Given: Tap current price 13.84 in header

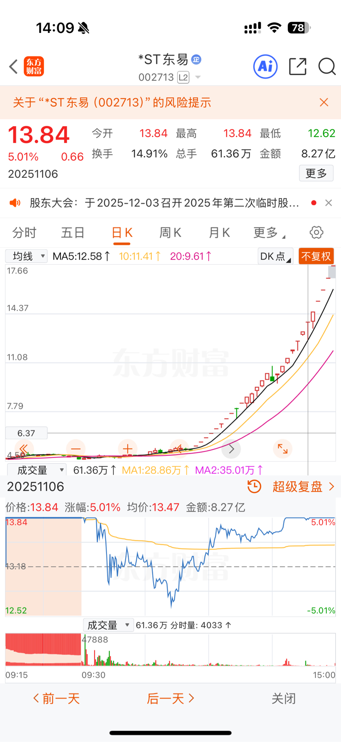Looking at the screenshot, I should pos(39,135).
